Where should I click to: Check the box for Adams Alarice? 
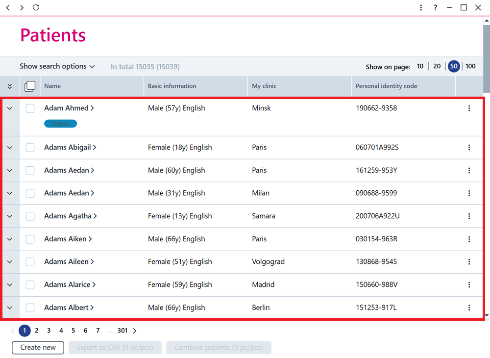click(30, 285)
